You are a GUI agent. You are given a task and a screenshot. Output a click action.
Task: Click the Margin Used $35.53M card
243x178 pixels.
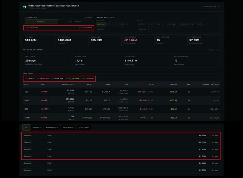[x=105, y=40]
